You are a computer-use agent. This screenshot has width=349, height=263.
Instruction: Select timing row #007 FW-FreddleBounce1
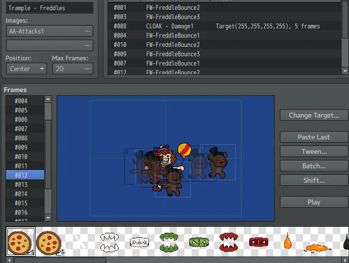point(224,63)
